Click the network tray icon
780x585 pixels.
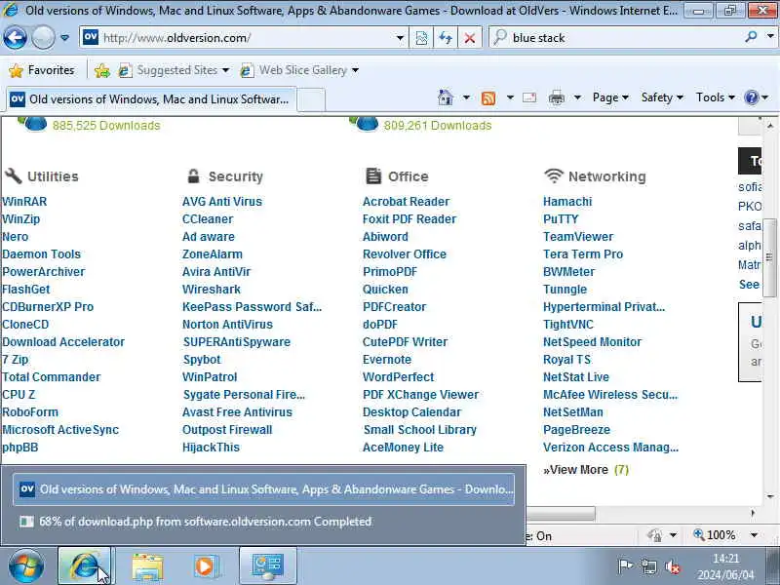click(x=648, y=566)
